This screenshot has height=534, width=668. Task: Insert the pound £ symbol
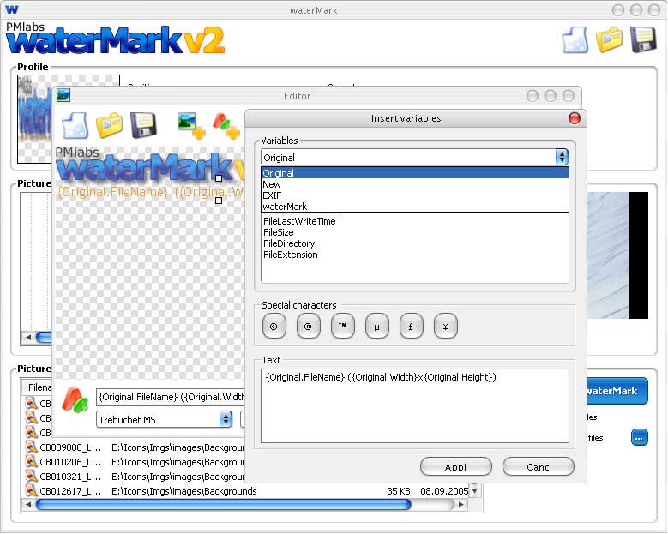pos(411,327)
